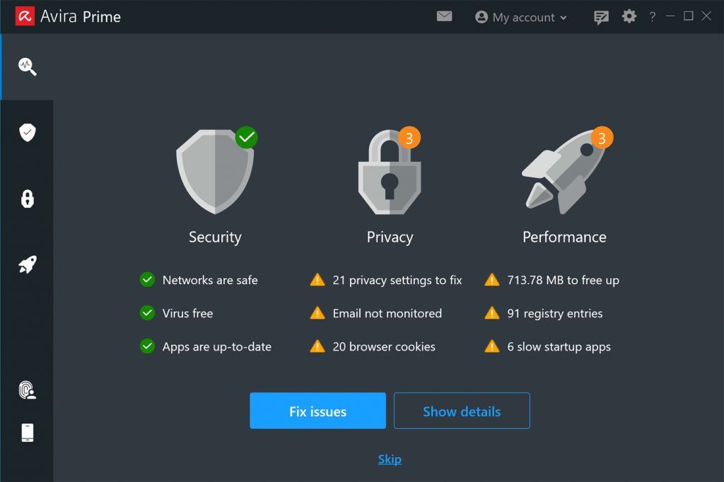Open messages via the envelope icon
This screenshot has height=482, width=724.
(x=444, y=16)
